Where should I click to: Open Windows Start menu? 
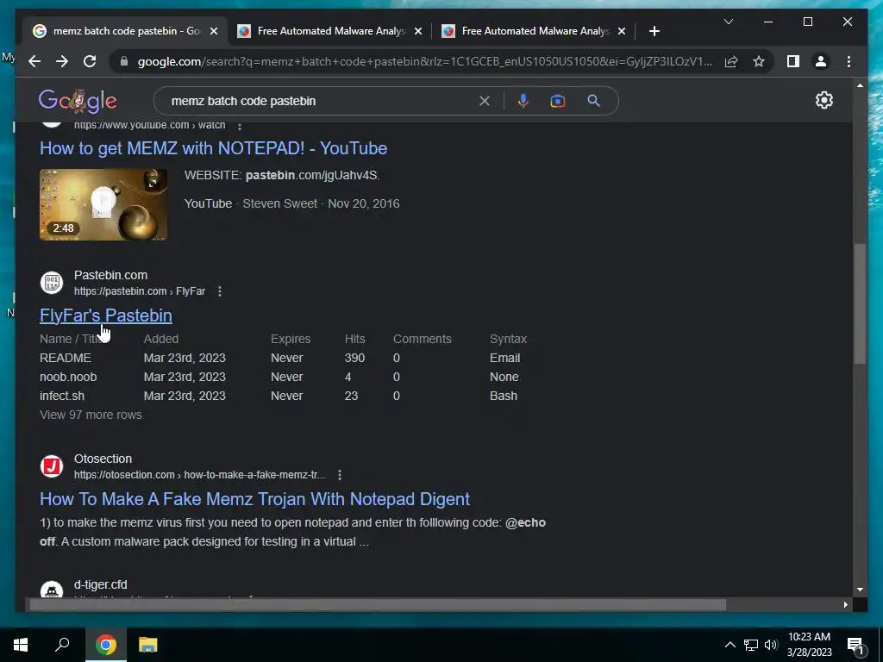(x=21, y=645)
